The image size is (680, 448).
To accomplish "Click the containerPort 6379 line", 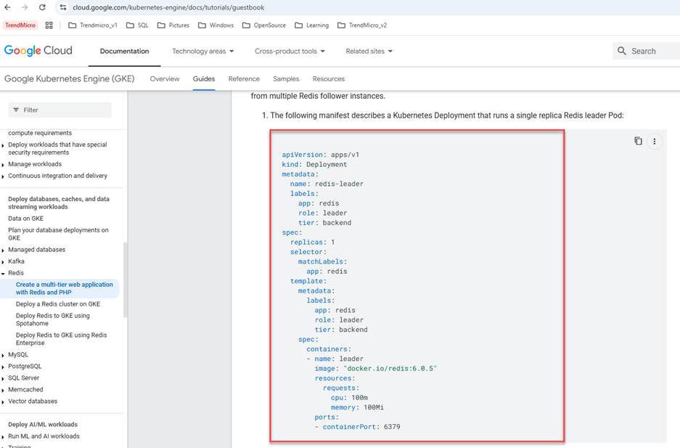I will coord(358,427).
